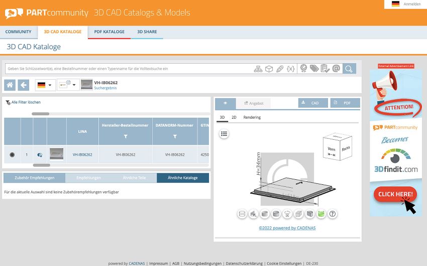This screenshot has height=266, width=427.
Task: Click the CAD download button
Action: 313,103
